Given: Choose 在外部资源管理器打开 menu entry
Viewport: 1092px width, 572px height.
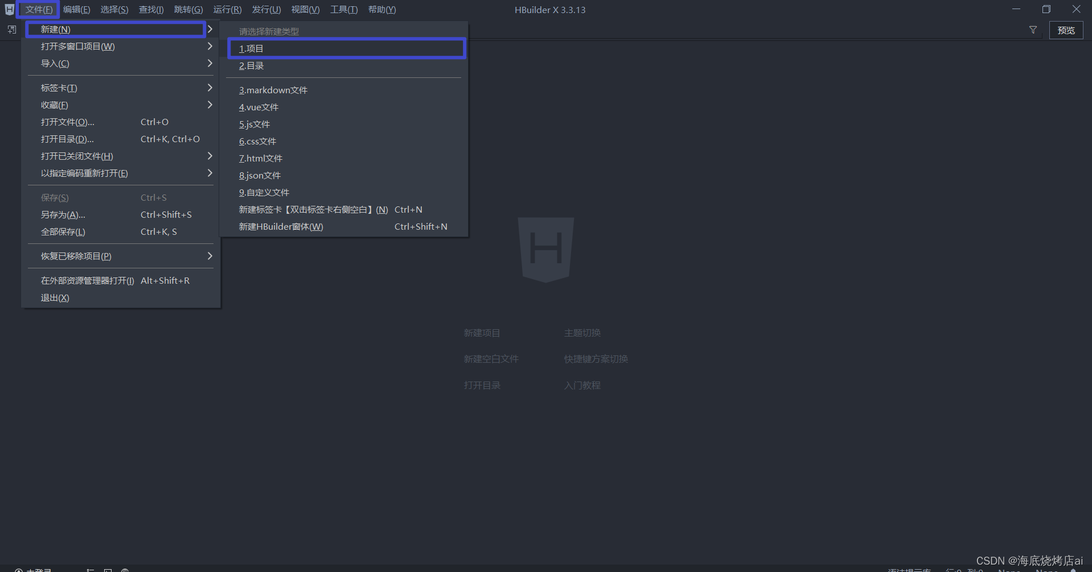Looking at the screenshot, I should [x=121, y=280].
